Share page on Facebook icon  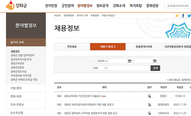pyautogui.click(x=183, y=15)
